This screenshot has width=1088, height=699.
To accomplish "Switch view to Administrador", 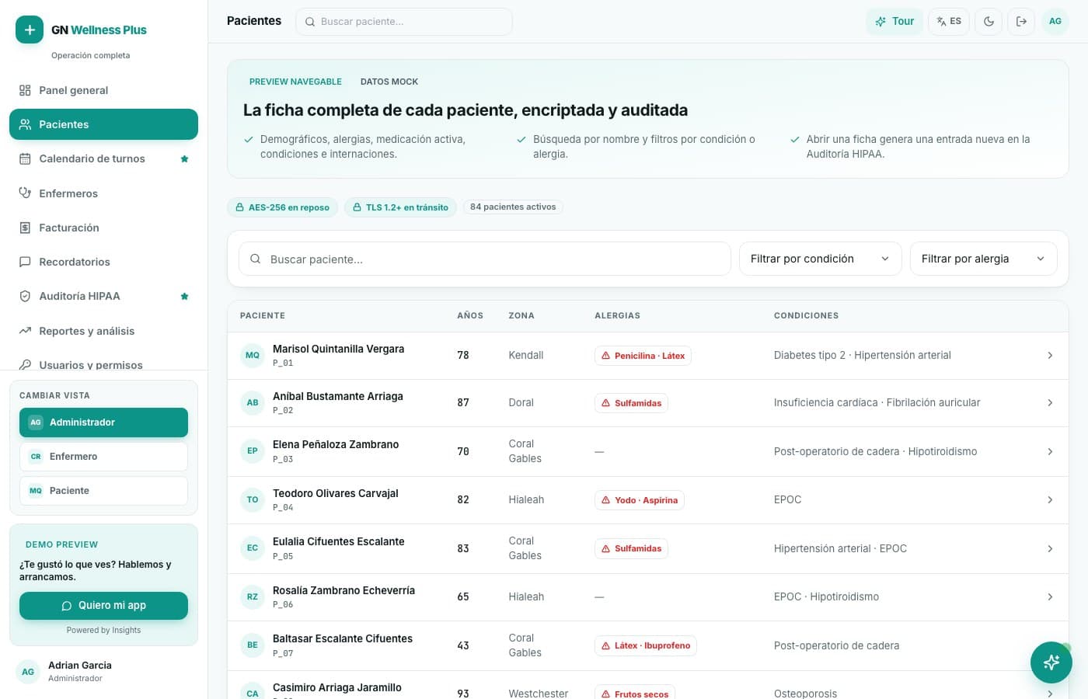I will click(x=103, y=423).
